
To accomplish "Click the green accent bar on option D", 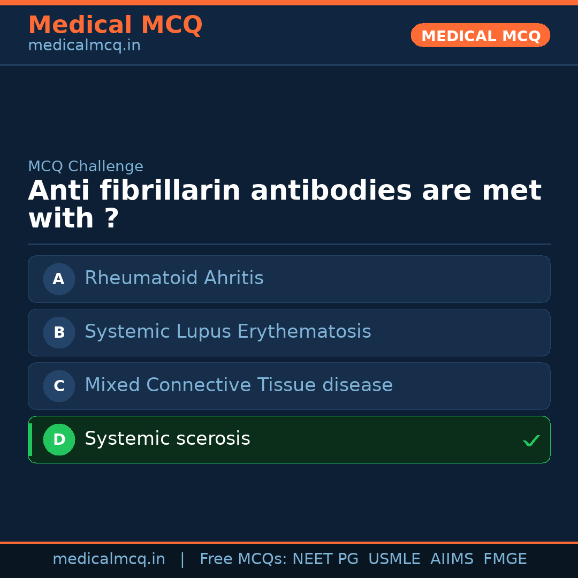I will (30, 439).
